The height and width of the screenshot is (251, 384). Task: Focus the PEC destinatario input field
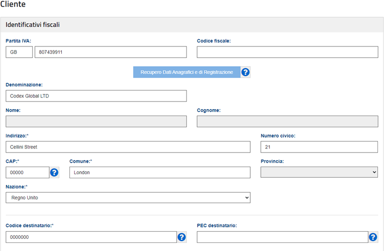pyautogui.click(x=282, y=237)
